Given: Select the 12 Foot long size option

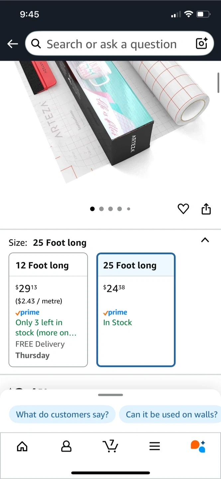Looking at the screenshot, I should (48, 310).
